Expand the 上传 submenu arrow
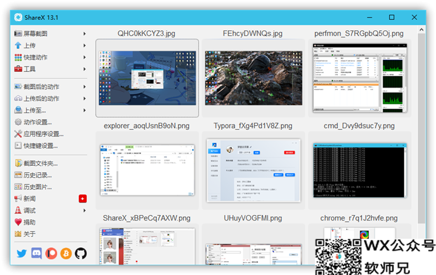This screenshot has width=436, height=275. (85, 45)
